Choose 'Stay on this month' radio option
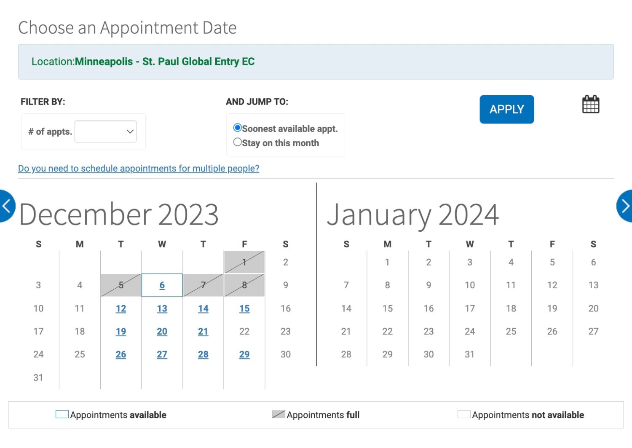 [x=238, y=142]
